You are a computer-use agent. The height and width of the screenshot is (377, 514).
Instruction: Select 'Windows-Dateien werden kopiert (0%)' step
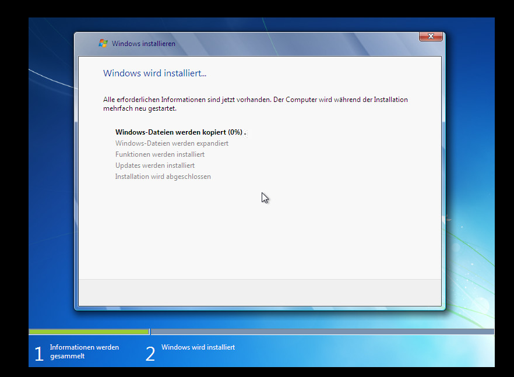[179, 132]
